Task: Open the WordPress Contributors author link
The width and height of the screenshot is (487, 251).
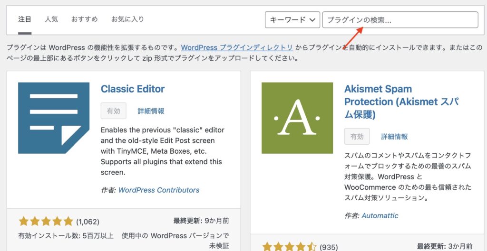Action: pos(159,190)
